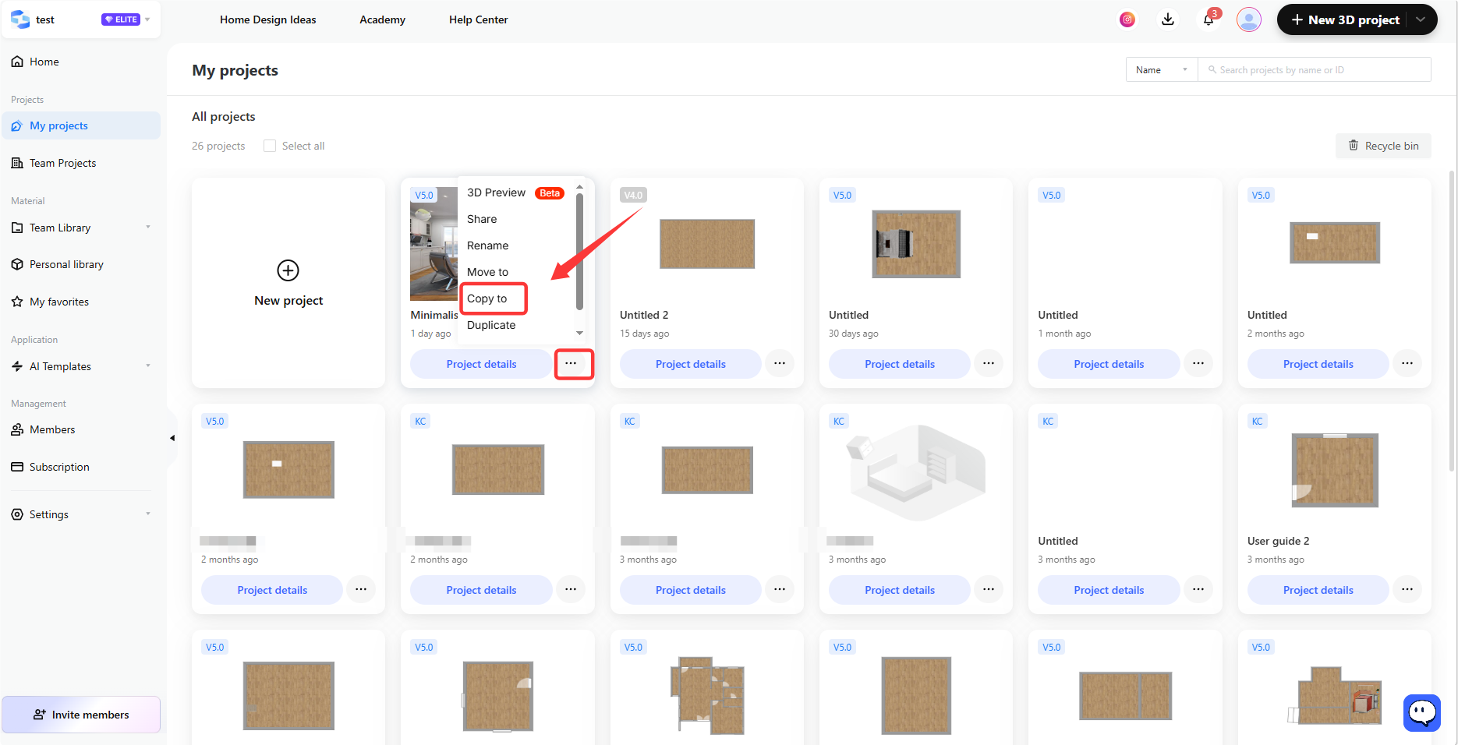Choose Share from the context menu
This screenshot has width=1458, height=745.
coord(482,219)
